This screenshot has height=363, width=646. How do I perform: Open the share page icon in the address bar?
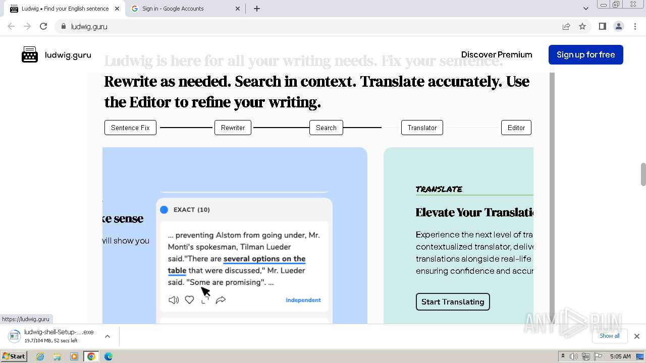[x=566, y=26]
